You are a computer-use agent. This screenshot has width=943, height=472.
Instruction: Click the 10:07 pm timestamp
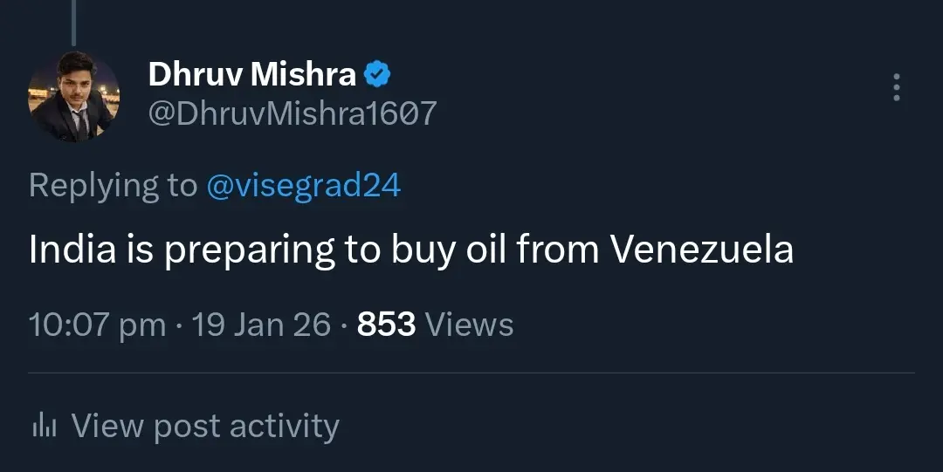[x=97, y=325]
